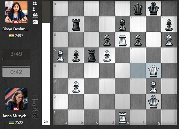Image resolution: width=179 pixels, height=129 pixels.
Task: Select the black pawn on e7
Action: [122, 24]
